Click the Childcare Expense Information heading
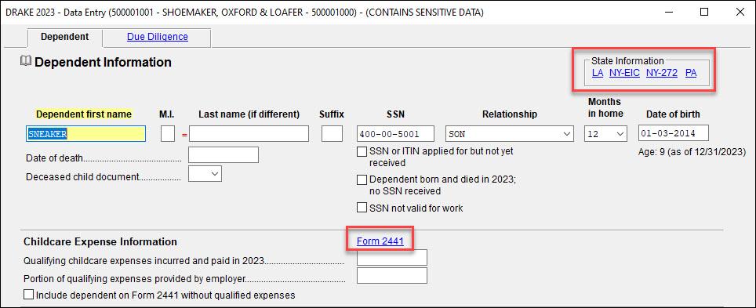The height and width of the screenshot is (308, 756). click(x=100, y=241)
